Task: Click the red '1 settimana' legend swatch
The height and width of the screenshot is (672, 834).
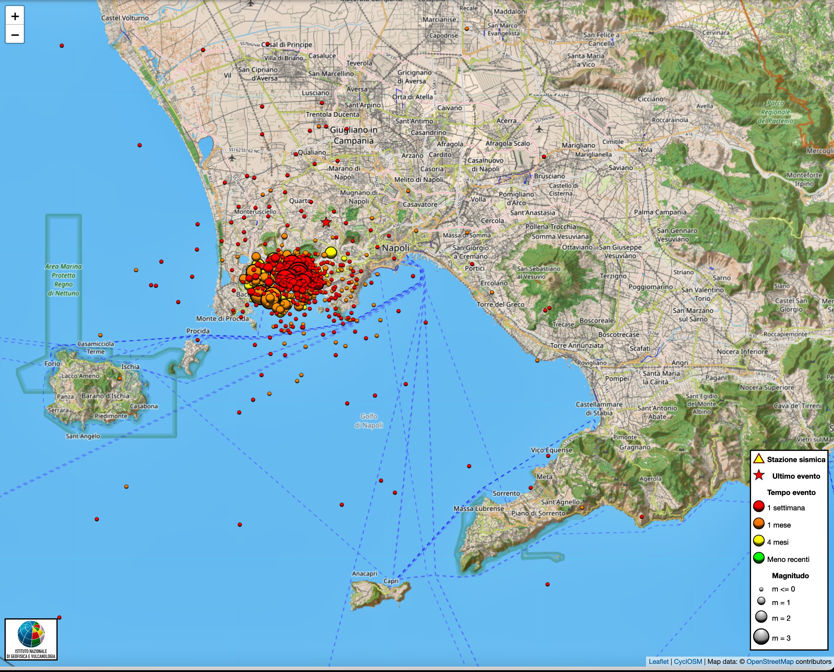Action: 759,507
